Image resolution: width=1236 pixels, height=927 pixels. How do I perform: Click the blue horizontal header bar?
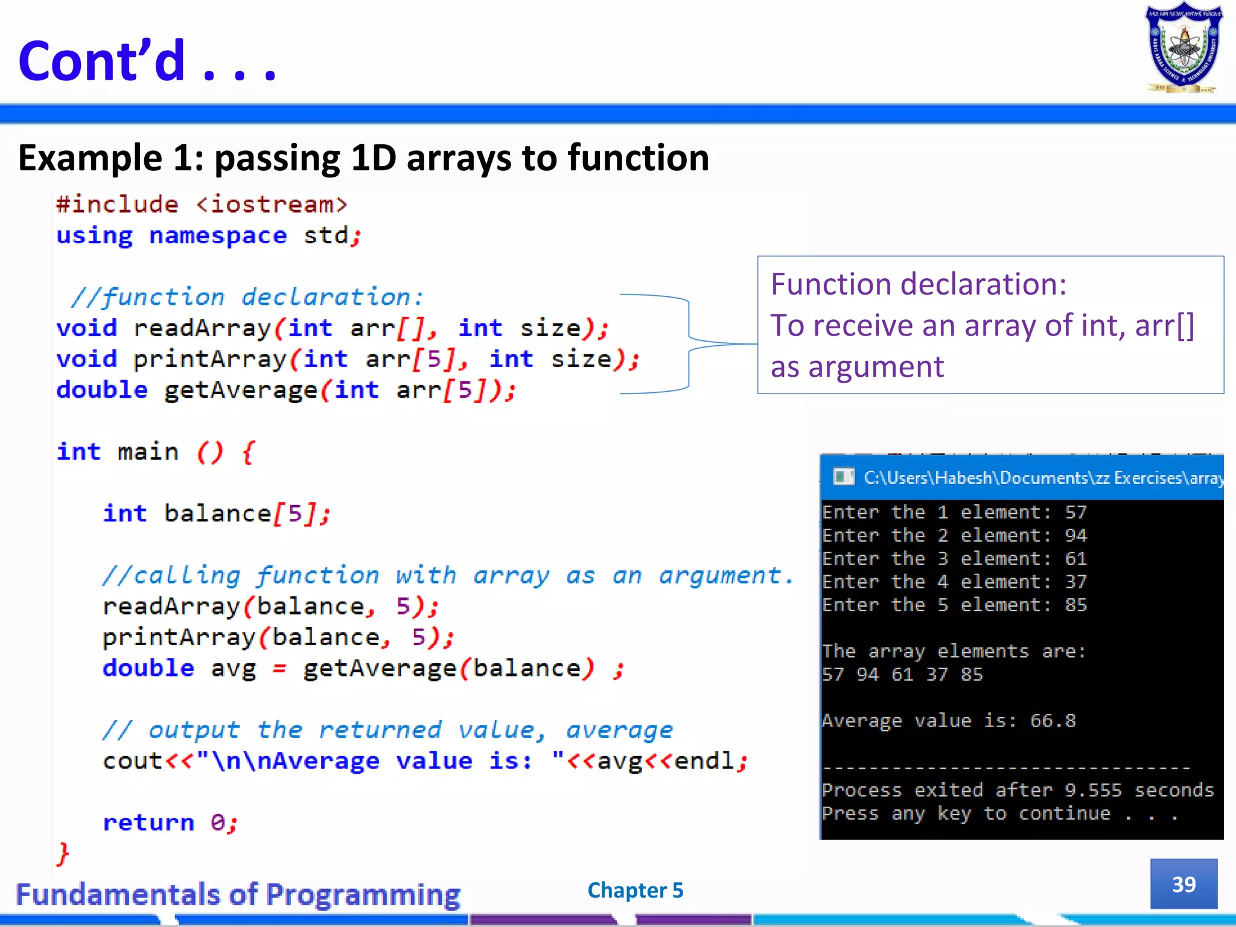coord(618,114)
